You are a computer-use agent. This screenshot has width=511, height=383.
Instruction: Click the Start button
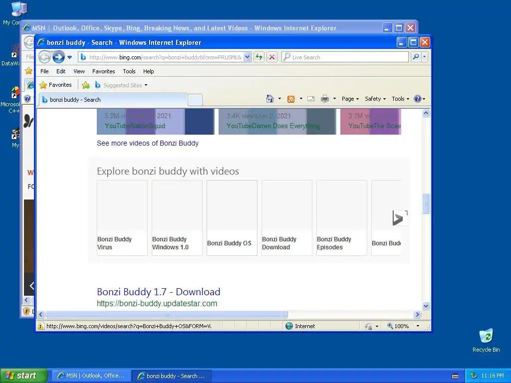click(x=24, y=376)
